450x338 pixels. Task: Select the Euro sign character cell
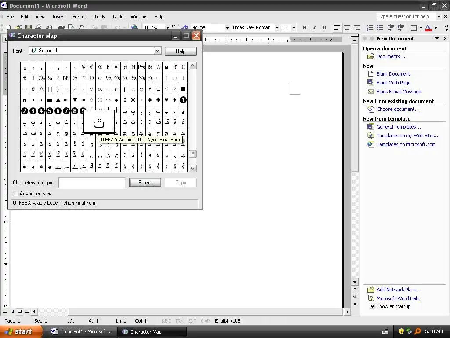pyautogui.click(x=183, y=67)
